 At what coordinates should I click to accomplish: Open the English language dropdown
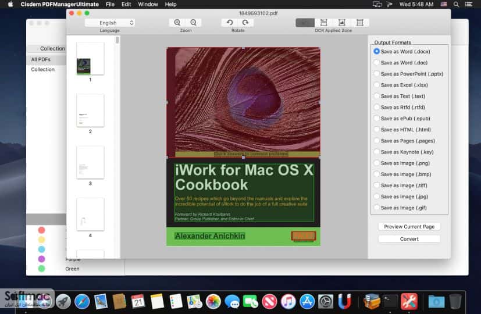[110, 23]
